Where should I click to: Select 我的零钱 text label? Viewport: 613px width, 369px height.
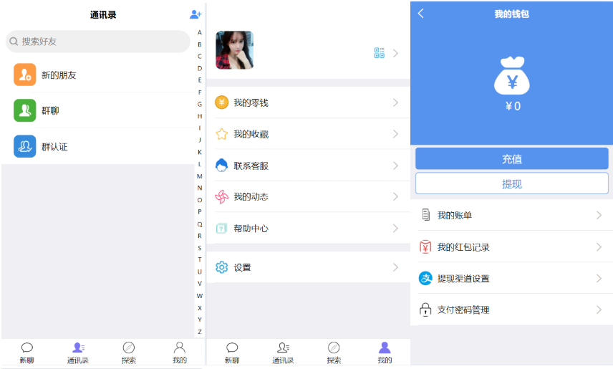(251, 103)
